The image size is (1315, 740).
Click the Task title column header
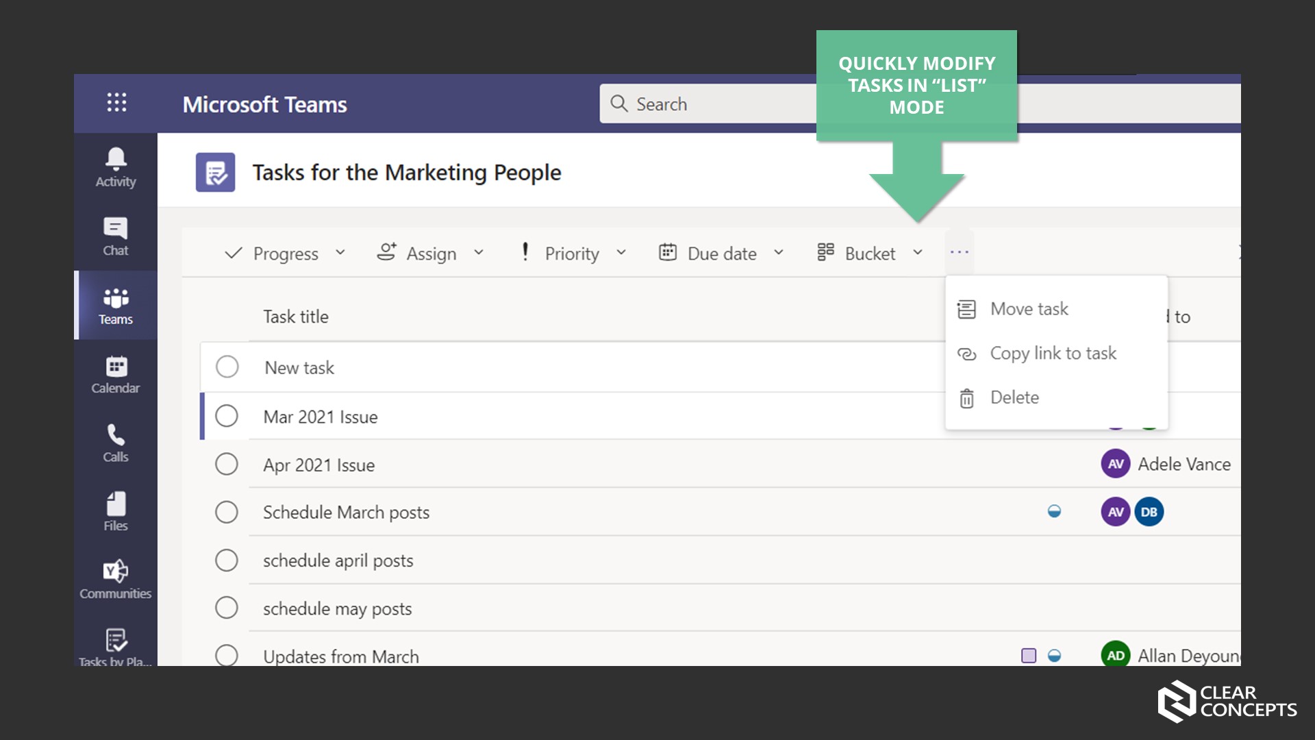(296, 317)
